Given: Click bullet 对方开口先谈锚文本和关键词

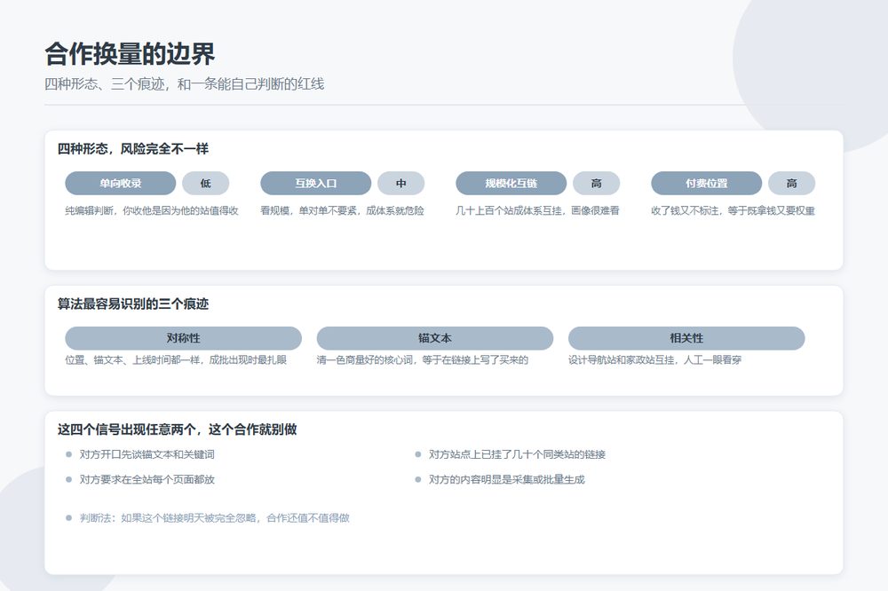Looking at the screenshot, I should pyautogui.click(x=147, y=454).
